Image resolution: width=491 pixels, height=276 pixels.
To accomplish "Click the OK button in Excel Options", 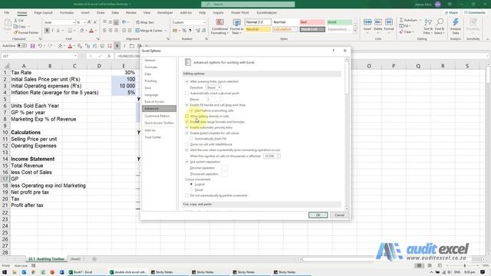I will coord(318,215).
